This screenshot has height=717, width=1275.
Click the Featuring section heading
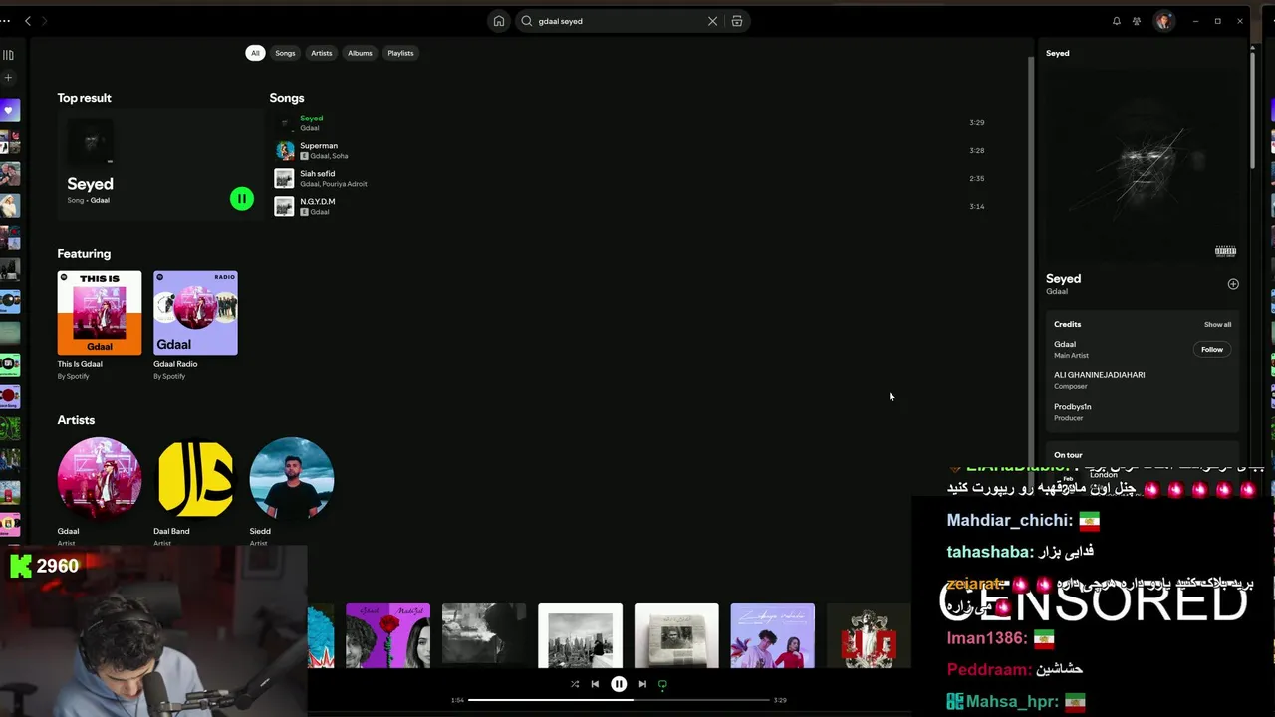[84, 254]
